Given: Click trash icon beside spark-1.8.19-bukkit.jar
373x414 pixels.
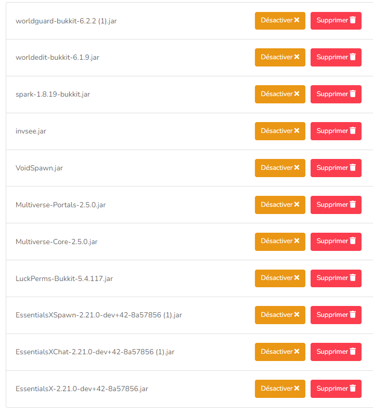Looking at the screenshot, I should pyautogui.click(x=353, y=94).
